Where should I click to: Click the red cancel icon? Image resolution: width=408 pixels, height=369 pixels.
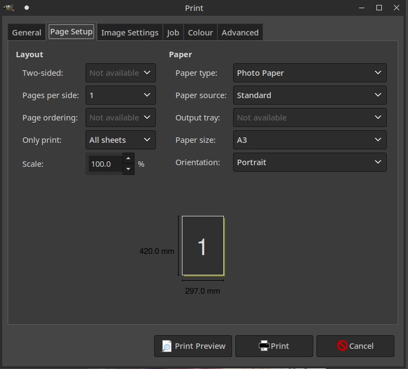pos(342,346)
